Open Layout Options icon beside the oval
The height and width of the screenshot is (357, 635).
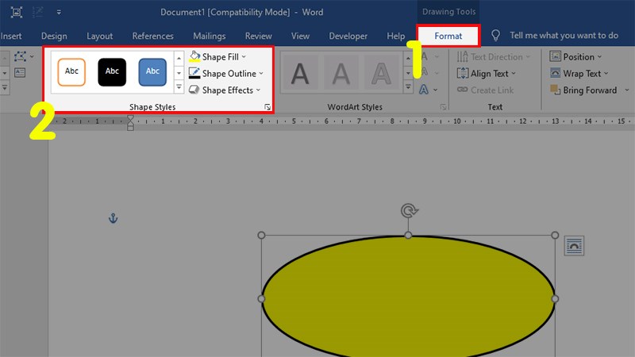[x=573, y=246]
